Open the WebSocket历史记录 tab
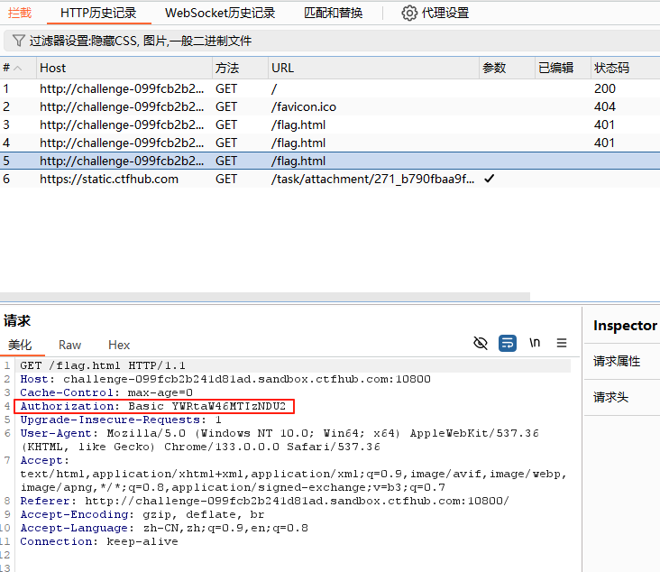 click(x=220, y=13)
